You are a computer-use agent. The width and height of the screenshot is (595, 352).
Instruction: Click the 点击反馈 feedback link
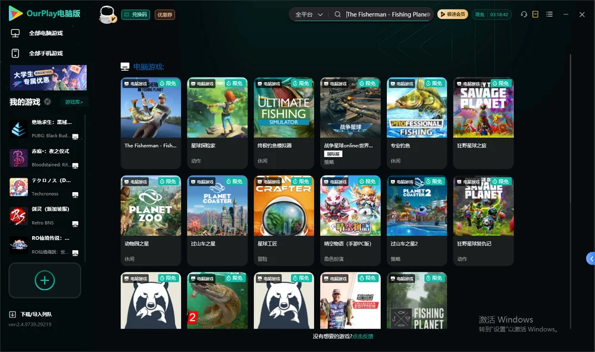coord(363,337)
